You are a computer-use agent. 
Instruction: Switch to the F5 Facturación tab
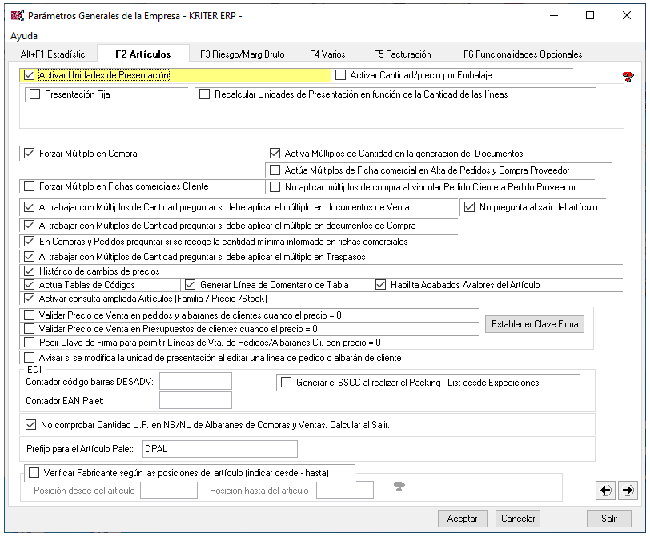pyautogui.click(x=402, y=54)
